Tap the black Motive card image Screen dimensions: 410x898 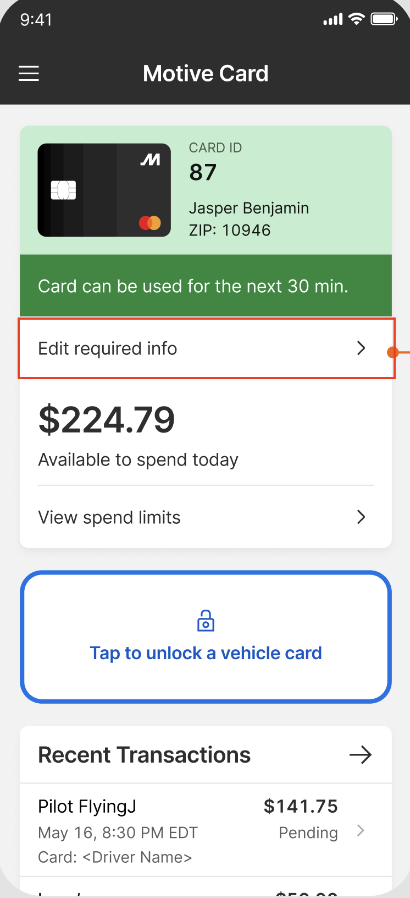point(104,190)
